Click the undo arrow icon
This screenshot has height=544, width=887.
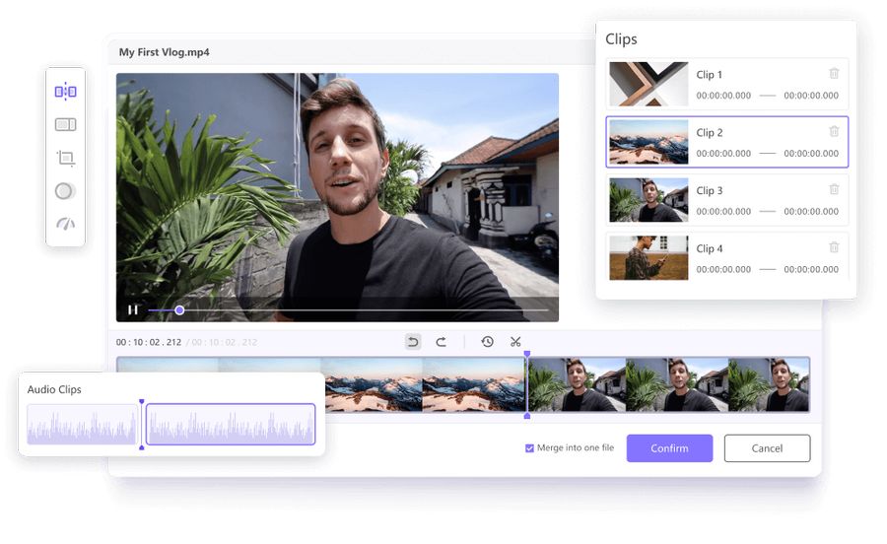coord(413,342)
